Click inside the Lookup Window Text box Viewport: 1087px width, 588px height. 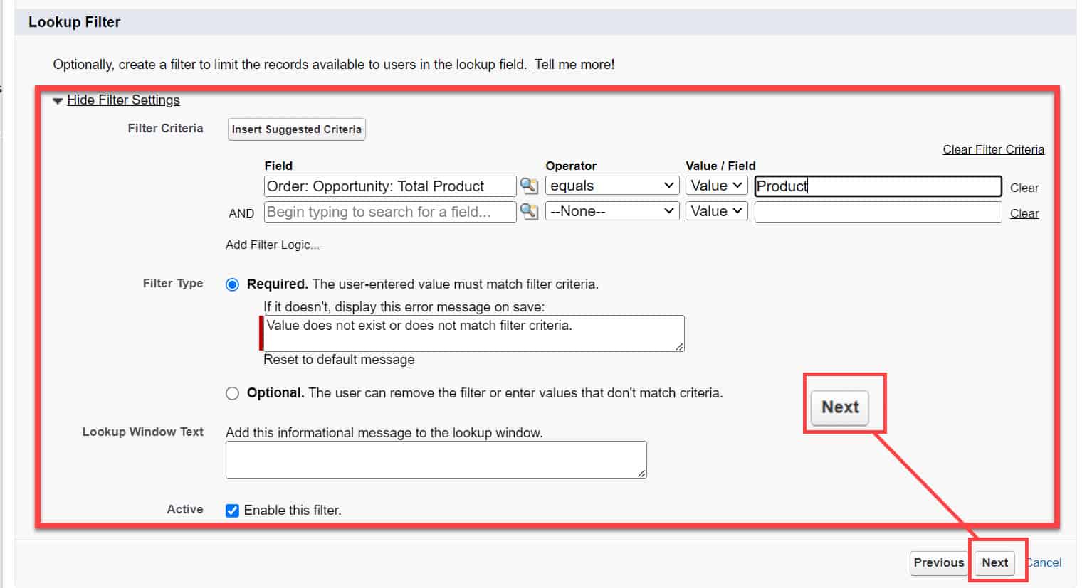click(436, 459)
